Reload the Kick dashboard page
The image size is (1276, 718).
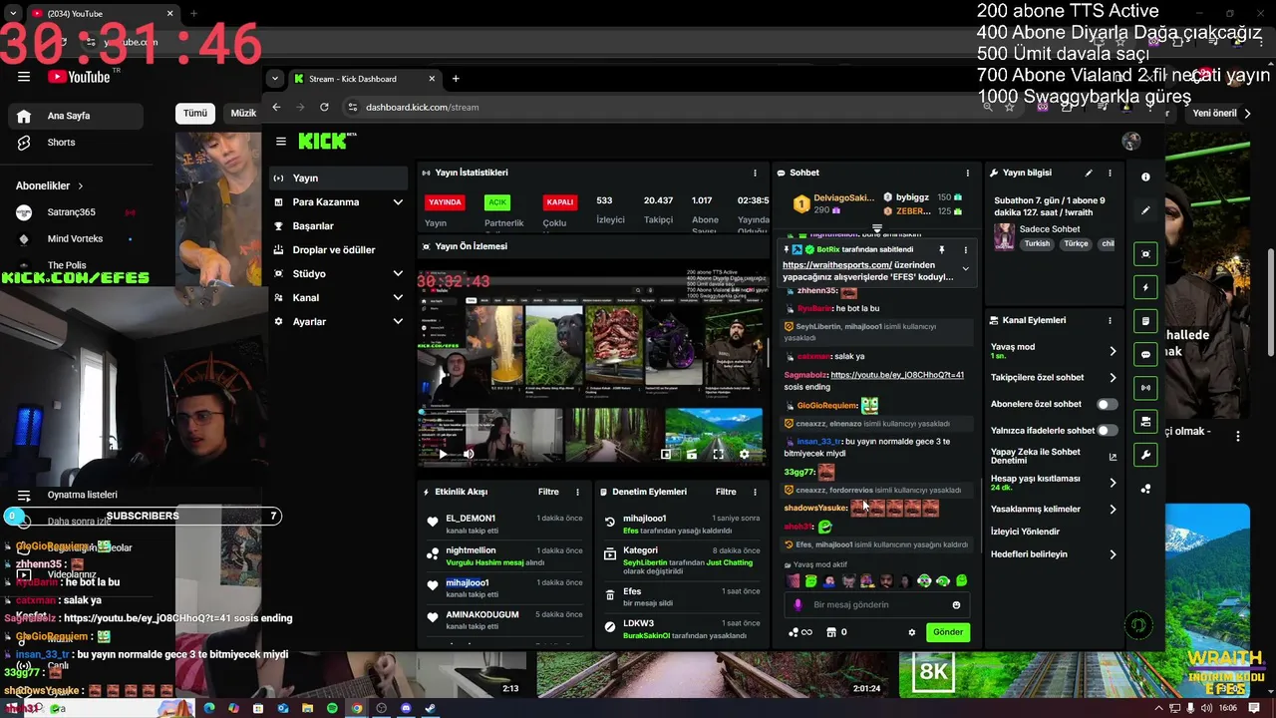(x=324, y=107)
